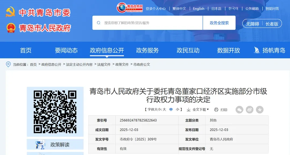
Task: Click the star favorite icon
Action: (260, 110)
